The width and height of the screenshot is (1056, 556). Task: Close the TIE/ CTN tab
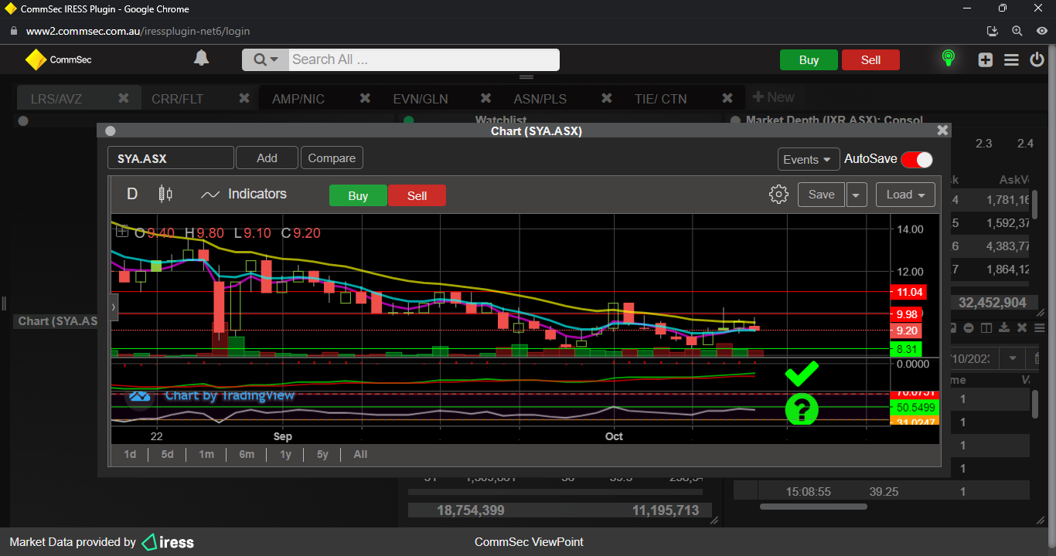[x=727, y=98]
